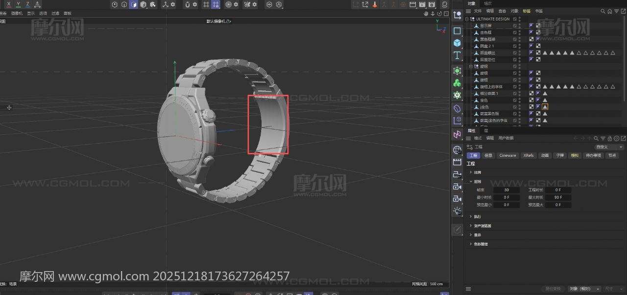Collapse the ULTIMATE DESIGN tree node

pos(467,19)
